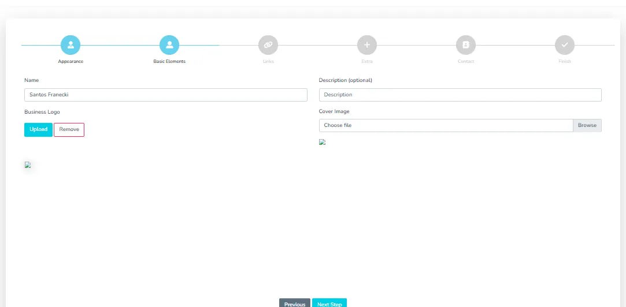Open the Contact step label
The width and height of the screenshot is (626, 307).
pyautogui.click(x=466, y=61)
